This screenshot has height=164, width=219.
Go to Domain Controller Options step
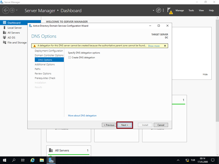[49, 55]
